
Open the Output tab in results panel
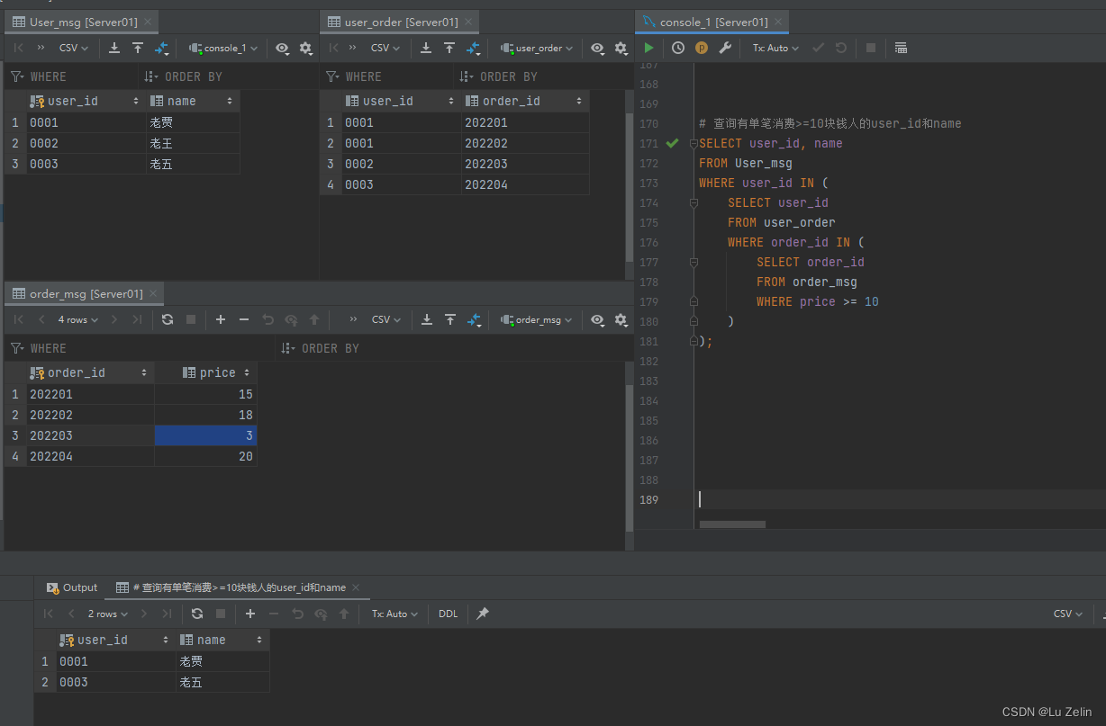click(72, 587)
